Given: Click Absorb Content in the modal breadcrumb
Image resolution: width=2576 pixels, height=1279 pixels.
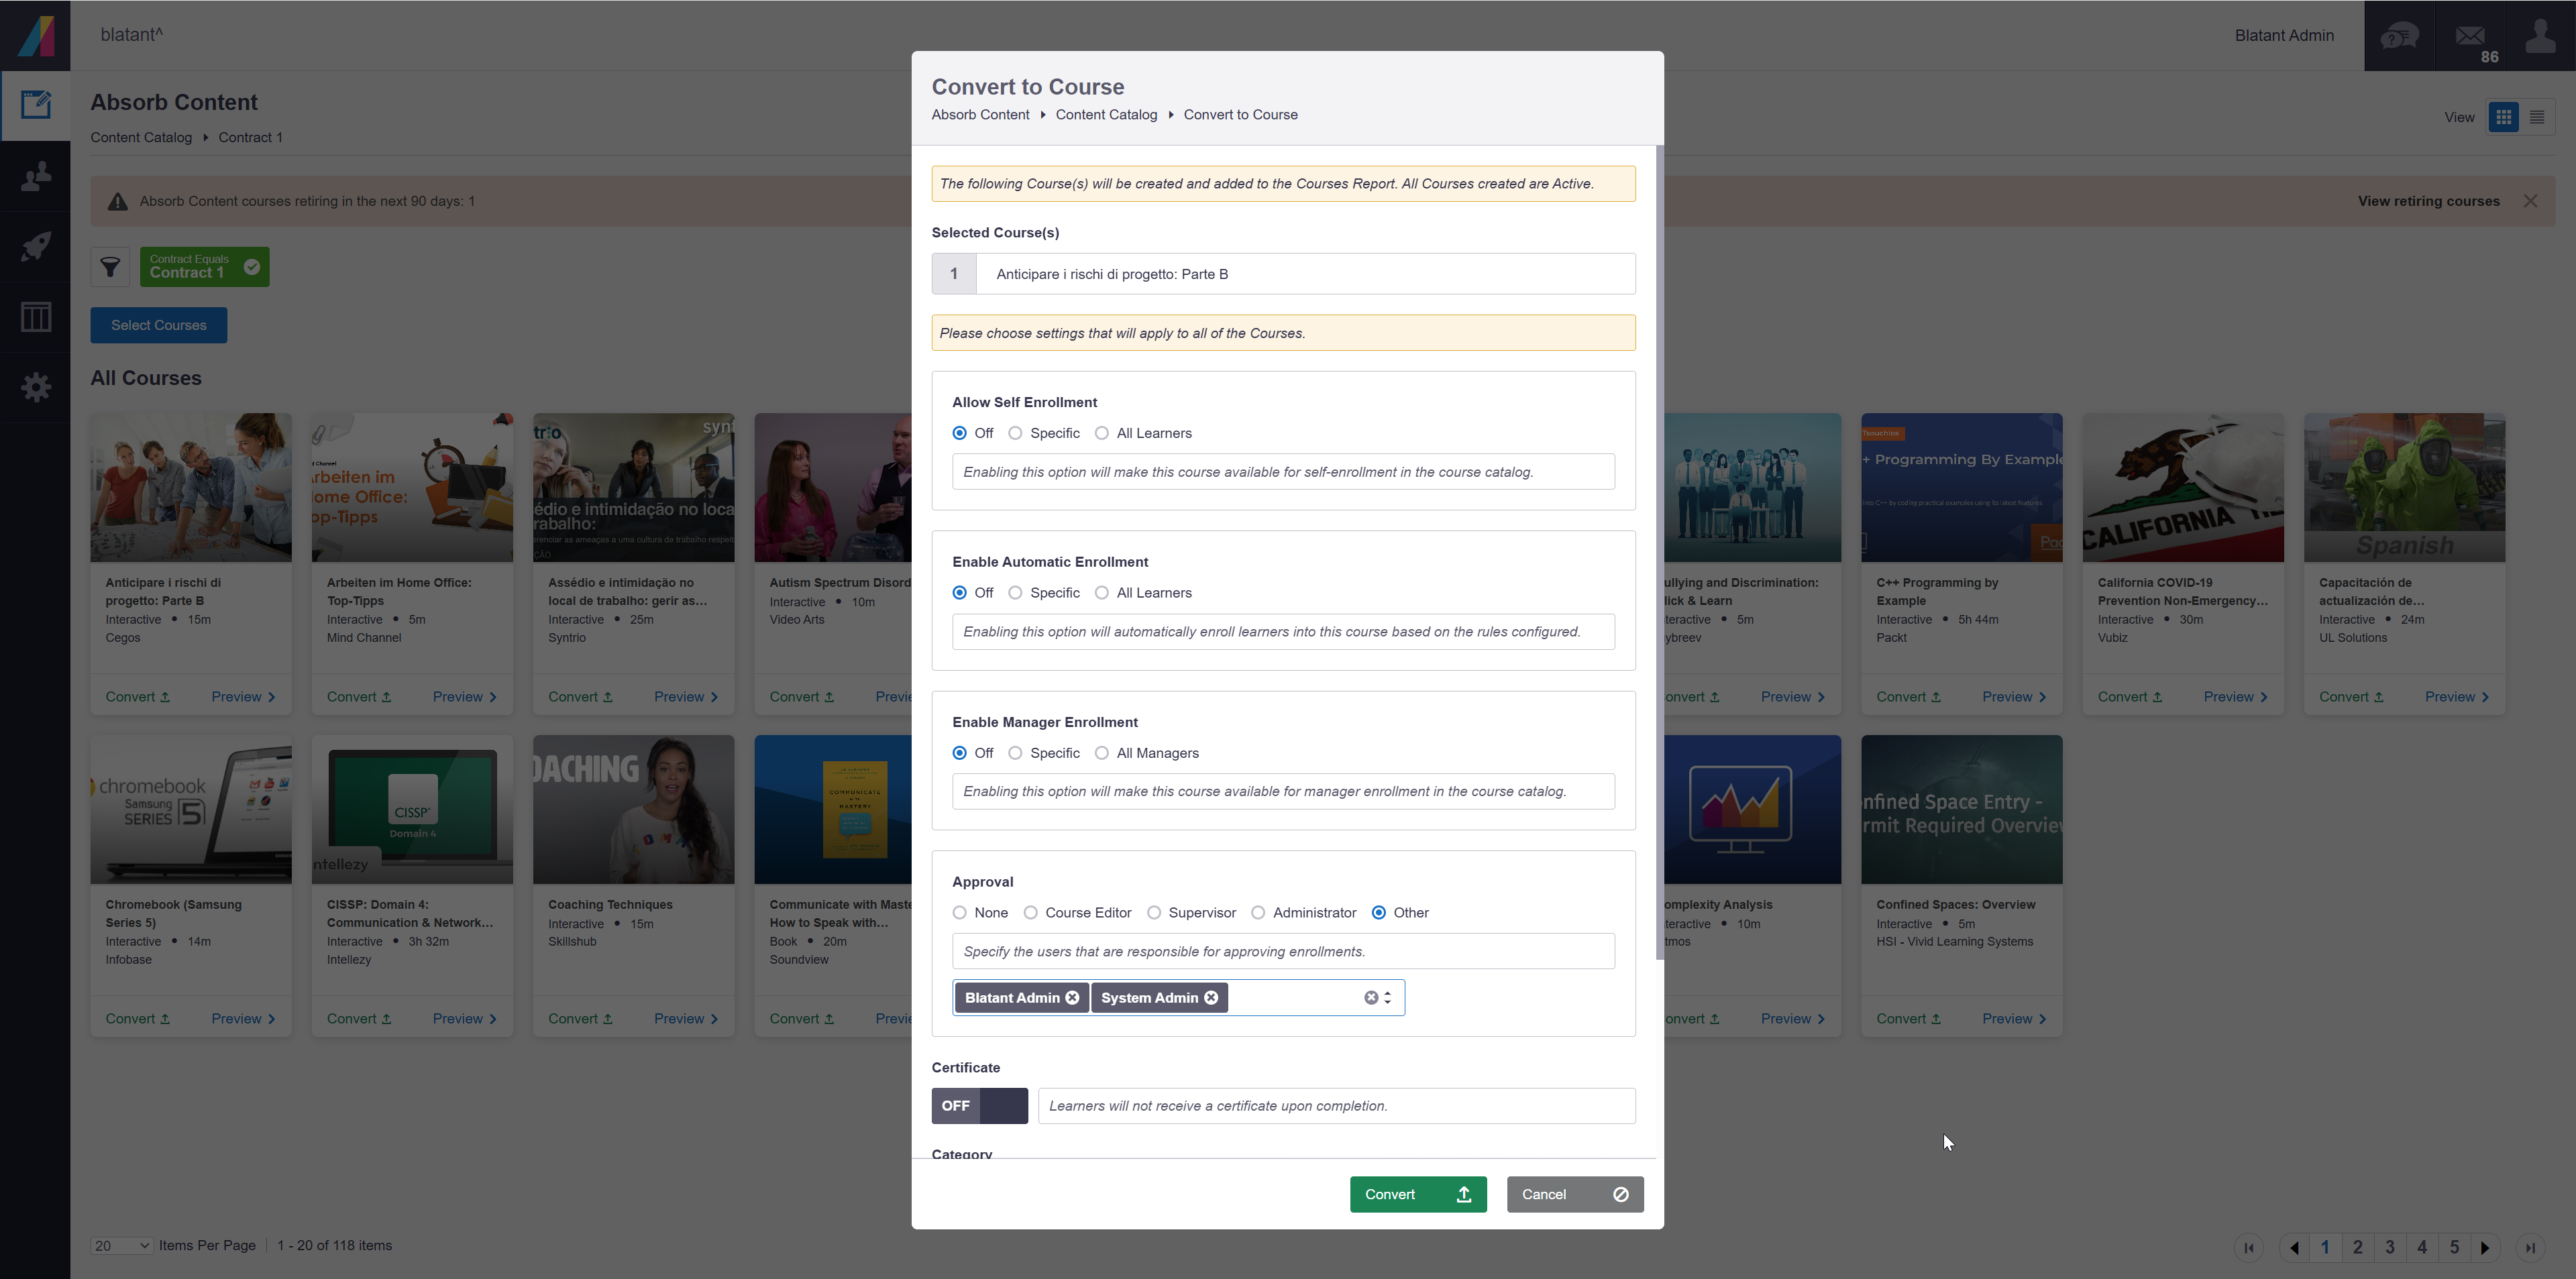Looking at the screenshot, I should click(x=980, y=114).
